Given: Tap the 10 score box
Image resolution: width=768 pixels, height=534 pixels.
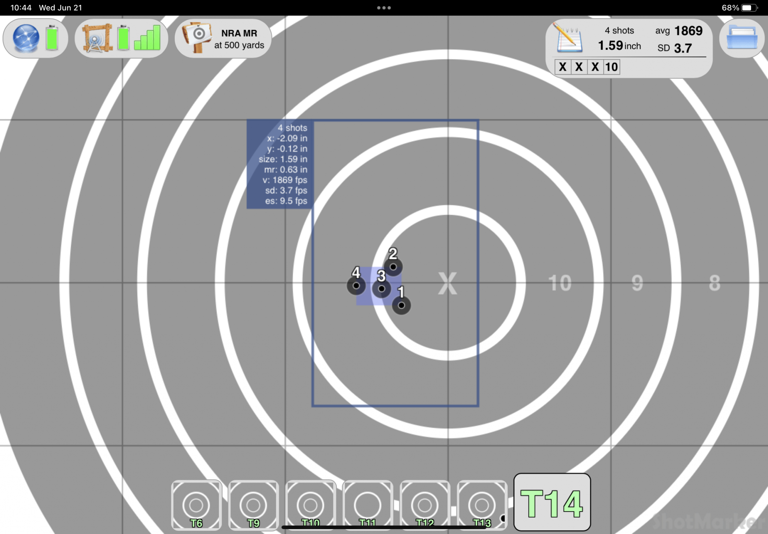Looking at the screenshot, I should tap(611, 67).
